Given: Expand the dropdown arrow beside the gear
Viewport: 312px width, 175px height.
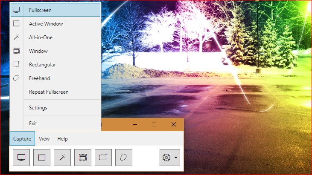Looking at the screenshot, I should [176, 158].
